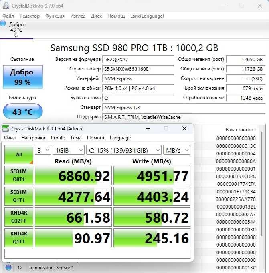Click the PCIe 4.0 x4 transfer mode field

coord(138,88)
